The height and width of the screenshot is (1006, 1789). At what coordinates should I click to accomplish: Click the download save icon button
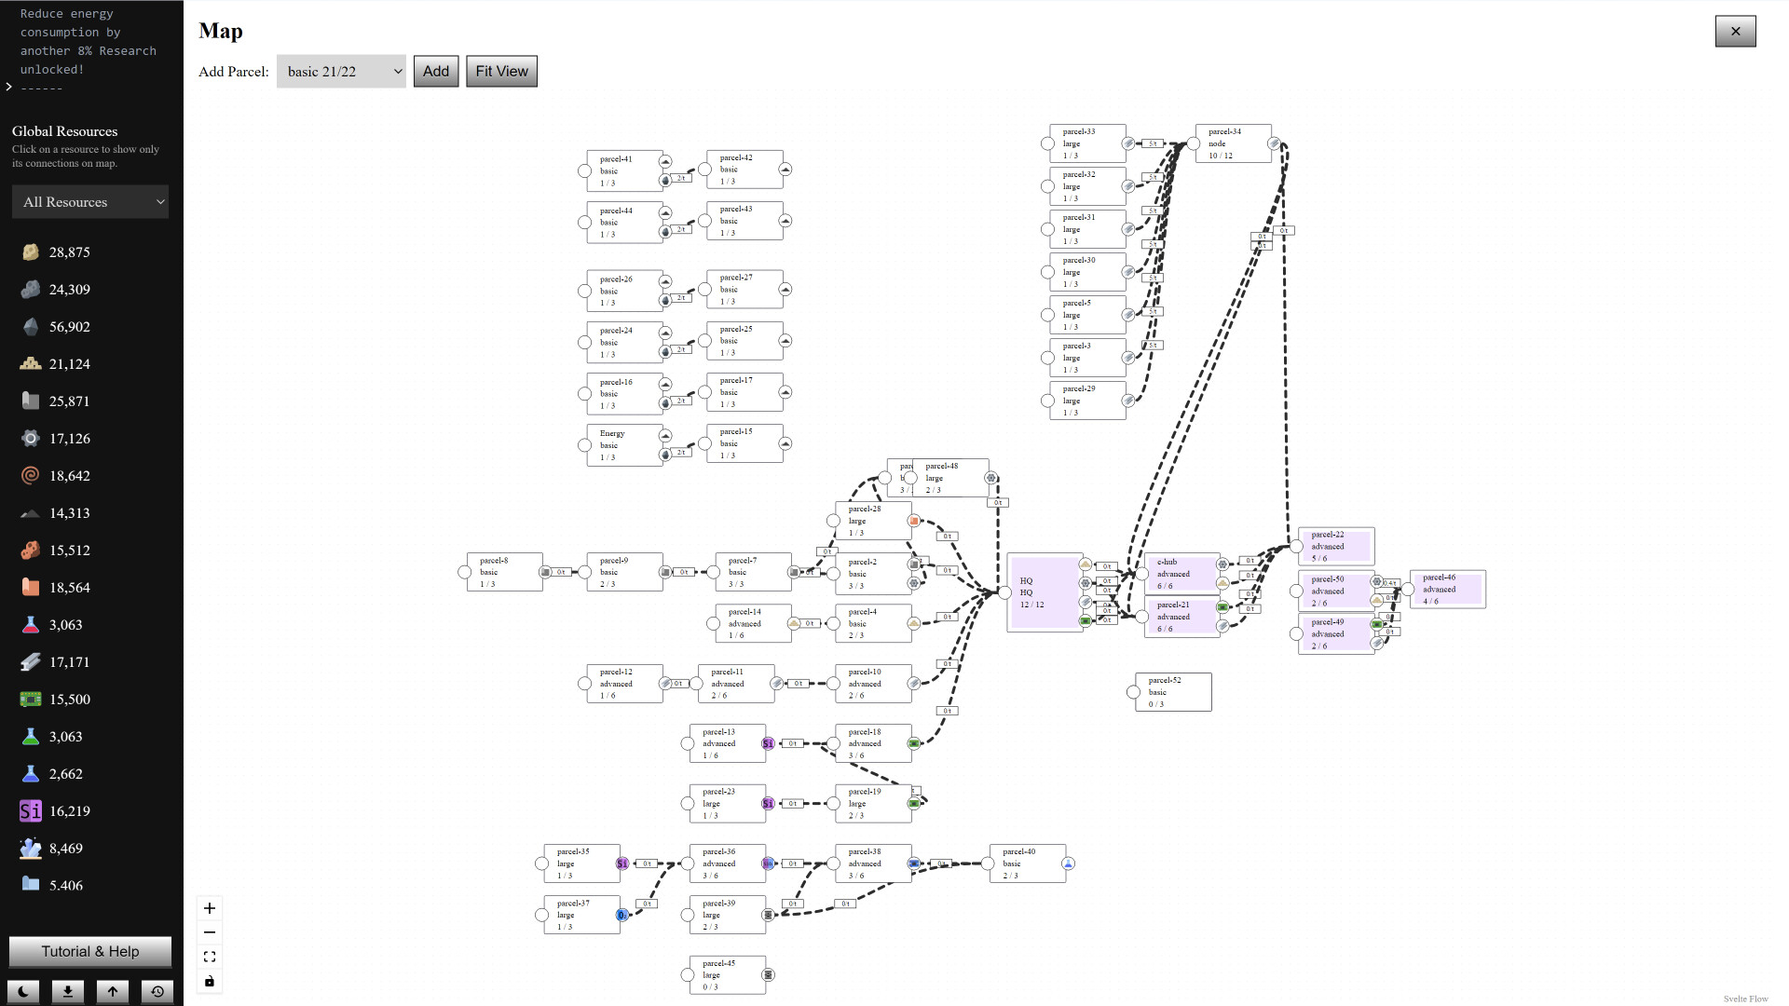tap(68, 992)
